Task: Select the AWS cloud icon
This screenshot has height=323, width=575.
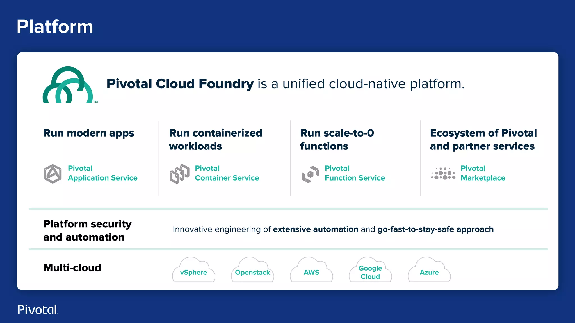Action: 311,271
